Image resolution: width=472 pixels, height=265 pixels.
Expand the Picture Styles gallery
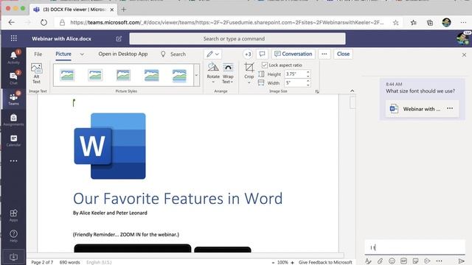pos(196,75)
